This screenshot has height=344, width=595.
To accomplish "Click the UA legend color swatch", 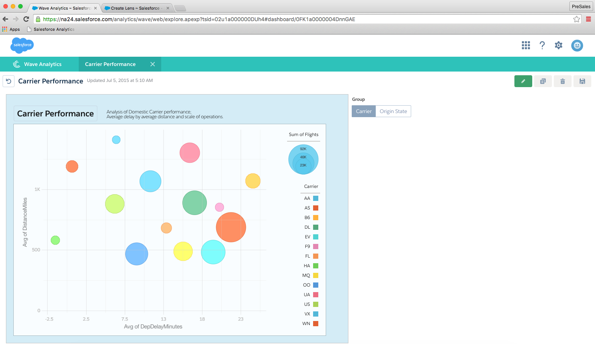I will point(316,295).
